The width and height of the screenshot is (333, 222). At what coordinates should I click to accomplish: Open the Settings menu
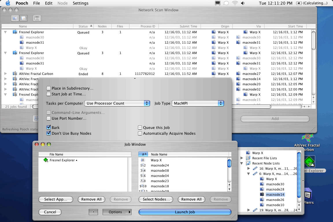tap(80, 3)
